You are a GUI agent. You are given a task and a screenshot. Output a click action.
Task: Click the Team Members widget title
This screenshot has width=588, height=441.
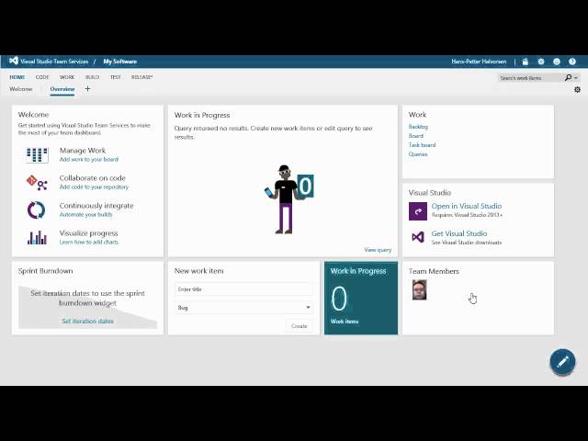pyautogui.click(x=434, y=271)
